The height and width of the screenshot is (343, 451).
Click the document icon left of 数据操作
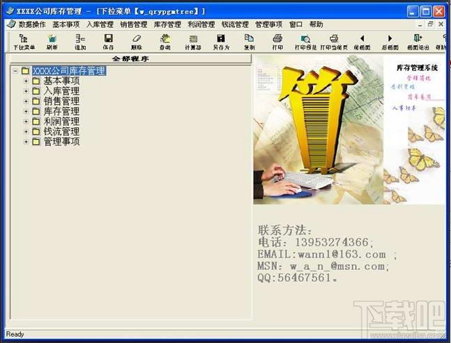click(x=11, y=24)
